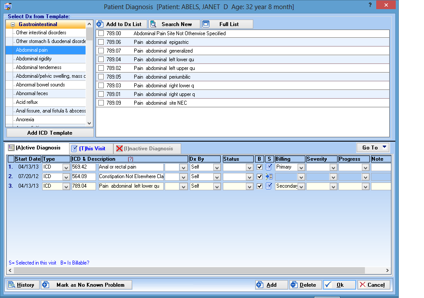Open Billing dropdown showing Primary
Image resolution: width=424 pixels, height=298 pixels.
pos(301,167)
